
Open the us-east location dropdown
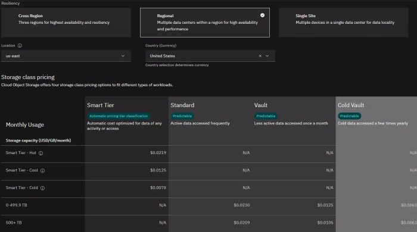66,56
